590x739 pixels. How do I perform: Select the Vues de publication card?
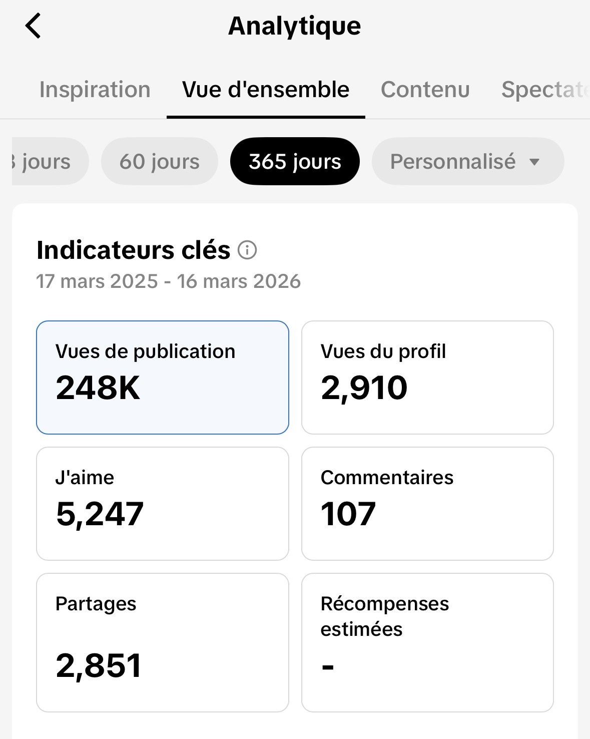(x=163, y=378)
